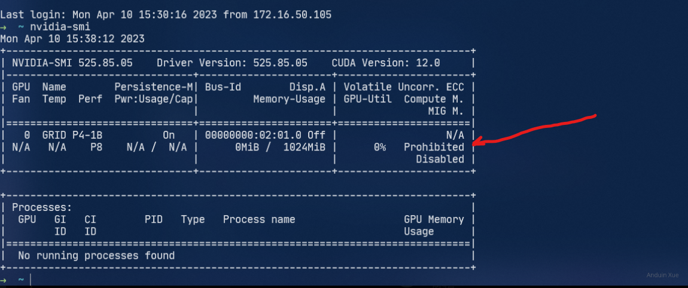Click the Disabled MIG mode text
688x288 pixels.
(x=440, y=159)
